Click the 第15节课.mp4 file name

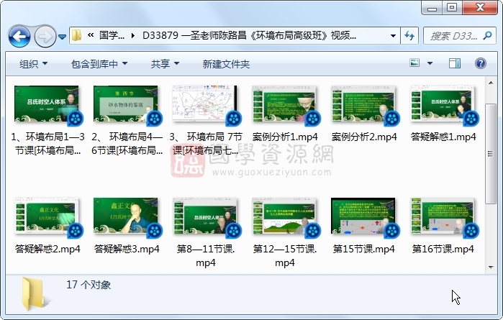[364, 249]
